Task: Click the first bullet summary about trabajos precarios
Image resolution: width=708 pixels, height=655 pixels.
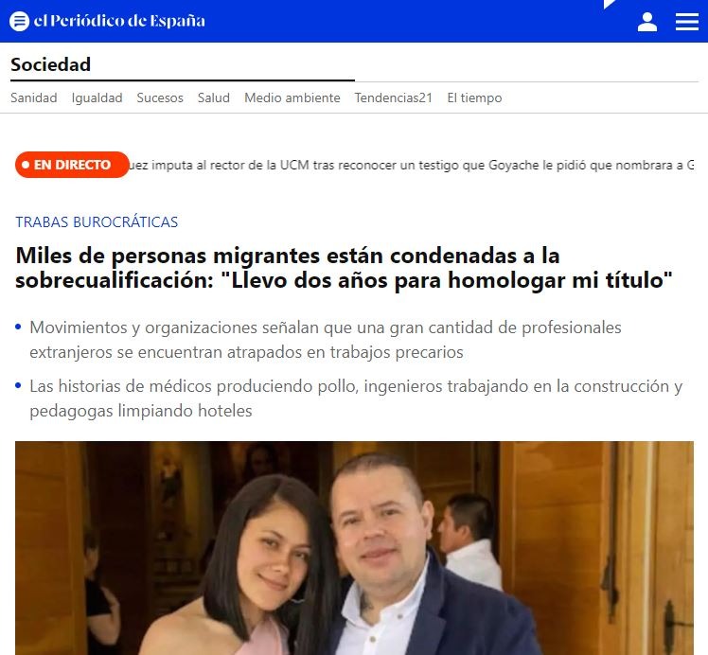Action: pyautogui.click(x=325, y=340)
